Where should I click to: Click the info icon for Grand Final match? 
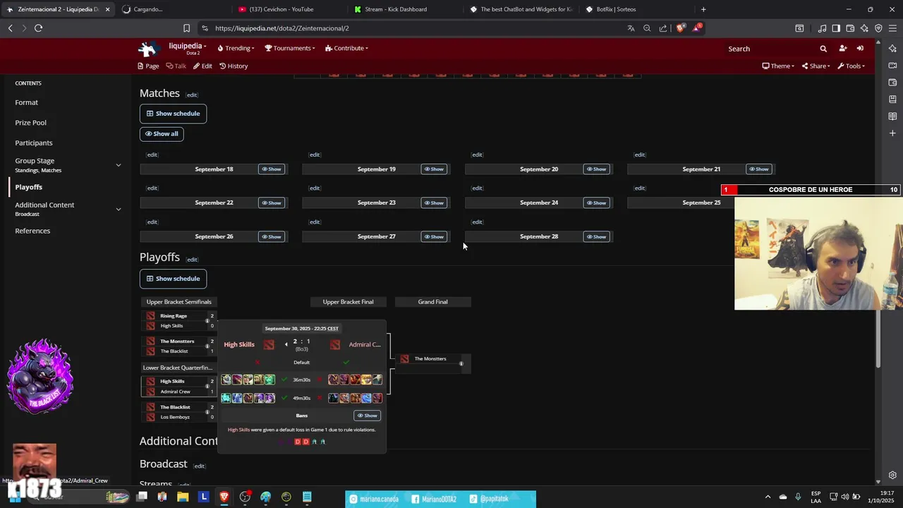pos(461,364)
